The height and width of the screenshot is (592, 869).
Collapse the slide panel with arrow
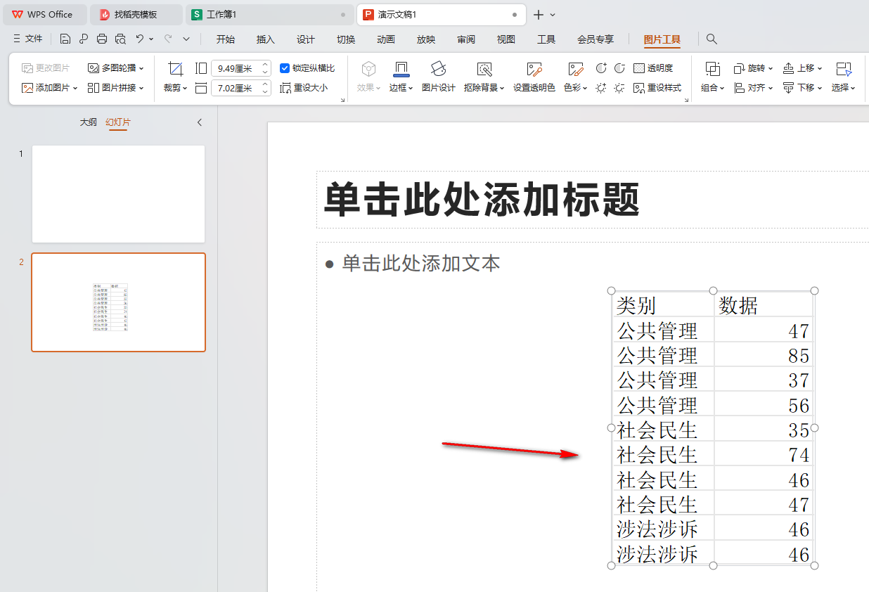point(200,122)
